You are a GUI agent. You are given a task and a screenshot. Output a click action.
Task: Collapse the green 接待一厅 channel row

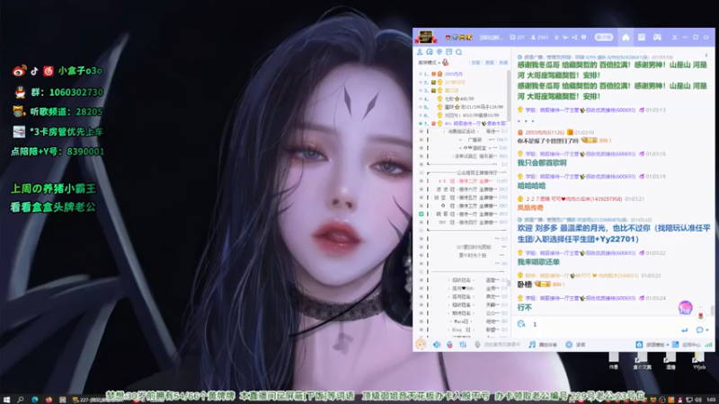coord(462,214)
